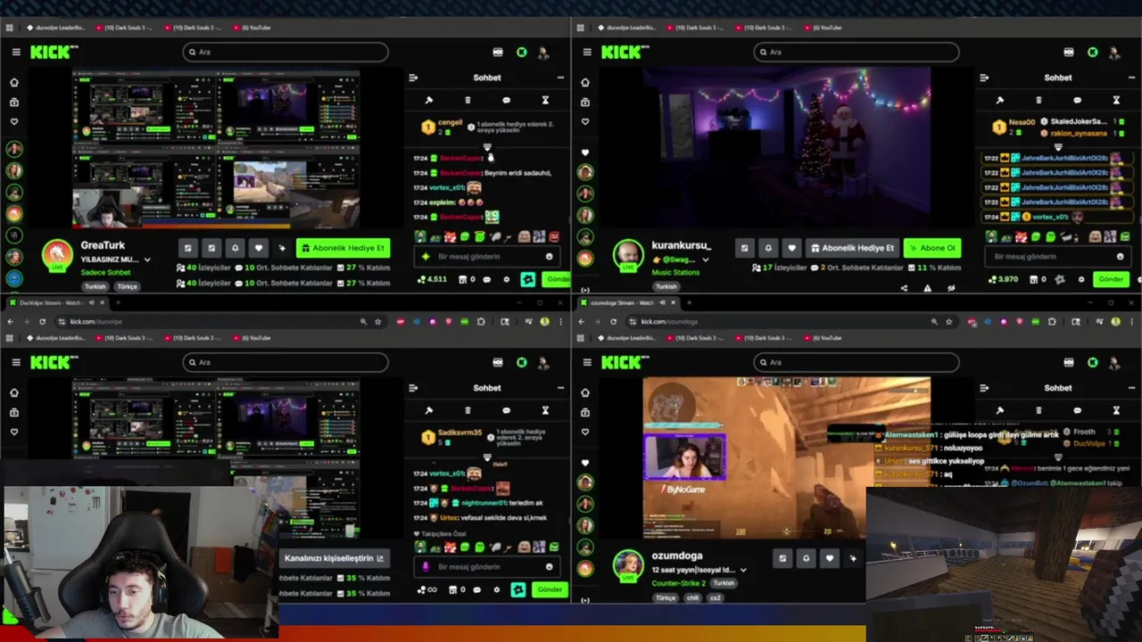Click Turkish tag under ozumdoga channel
The width and height of the screenshot is (1142, 642).
coord(724,583)
